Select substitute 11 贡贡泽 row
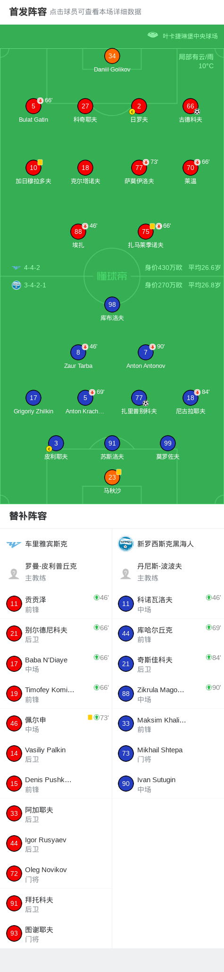 click(56, 604)
